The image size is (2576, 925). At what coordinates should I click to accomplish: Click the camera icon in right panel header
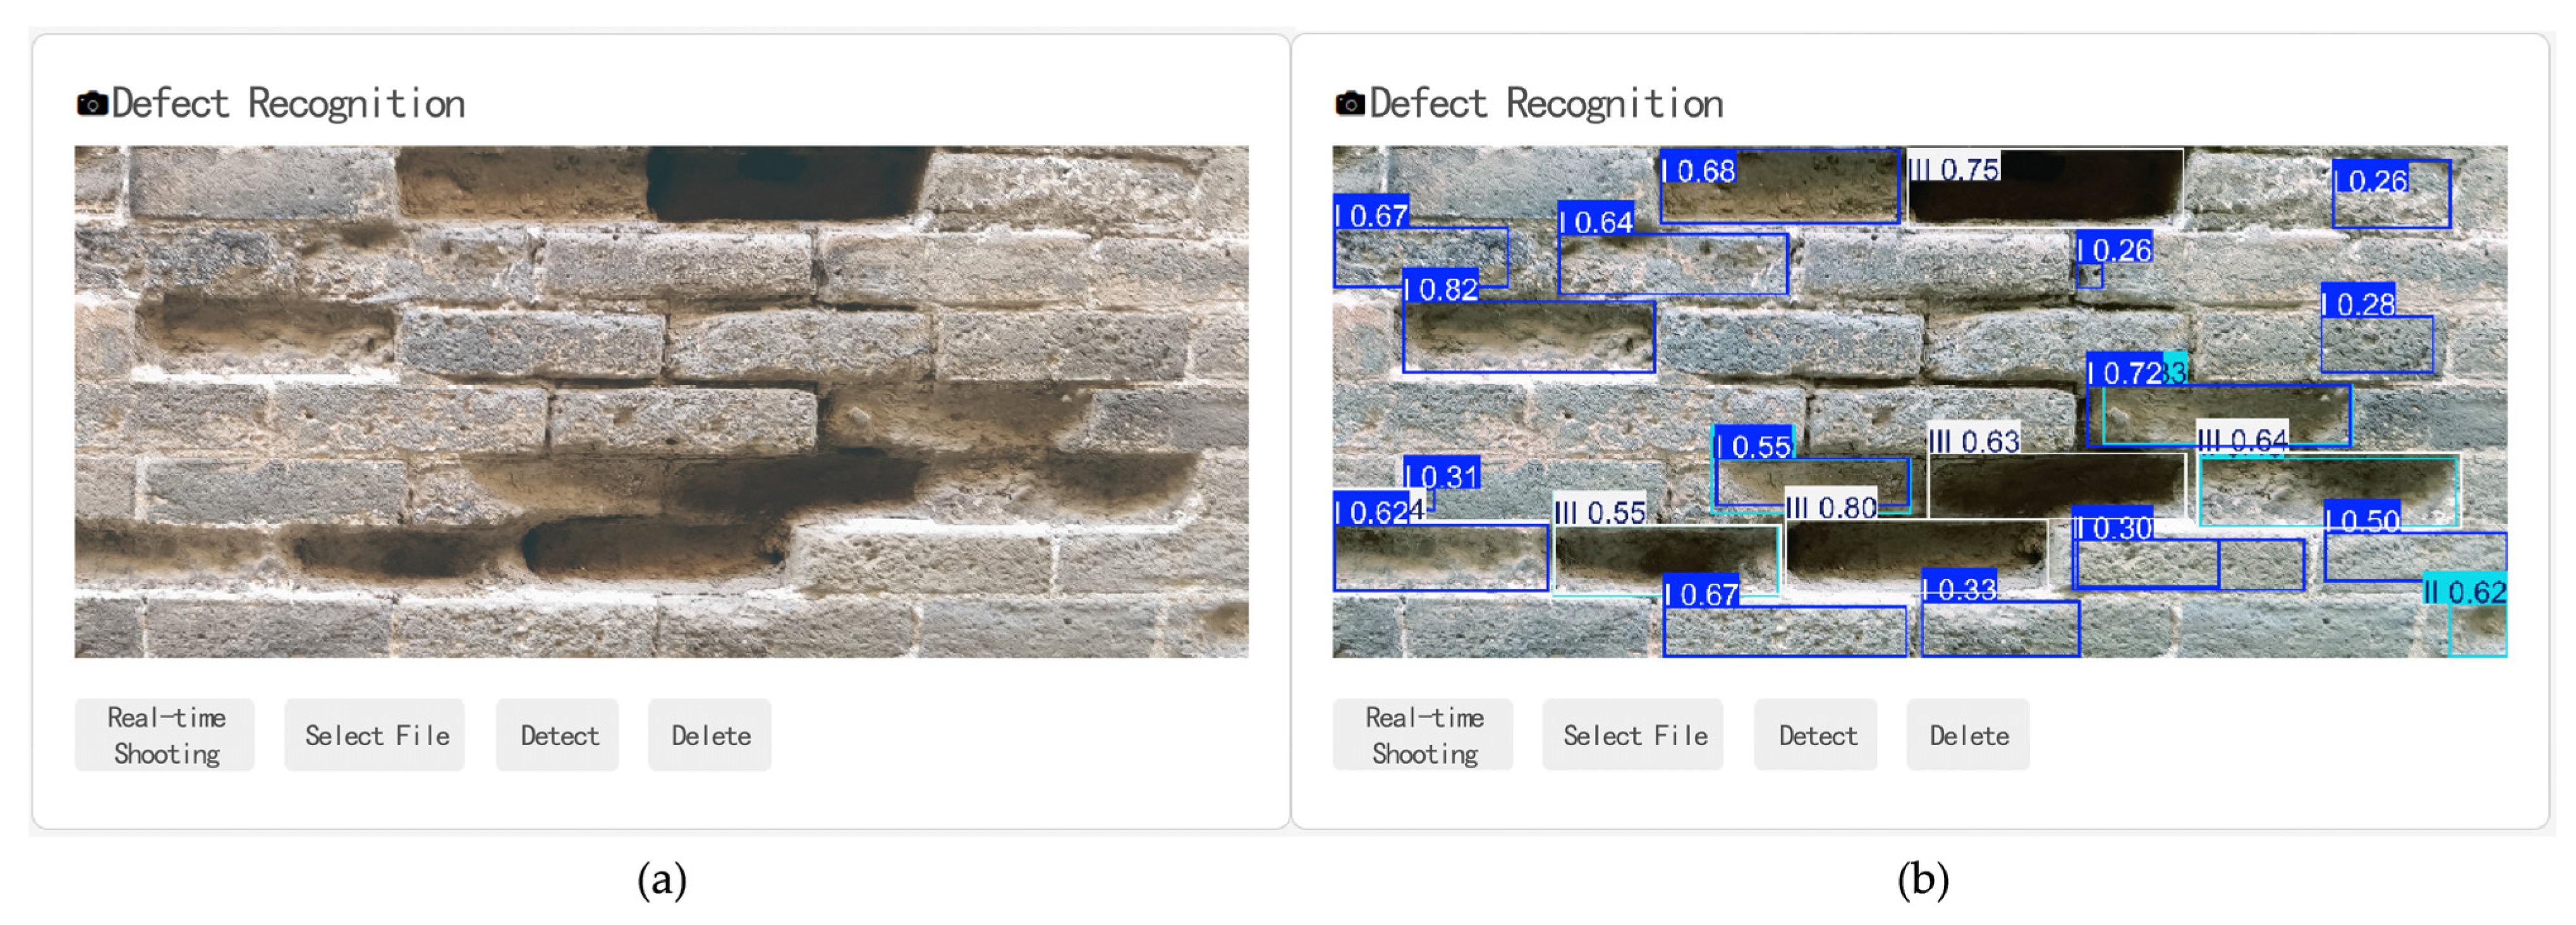click(x=1350, y=104)
